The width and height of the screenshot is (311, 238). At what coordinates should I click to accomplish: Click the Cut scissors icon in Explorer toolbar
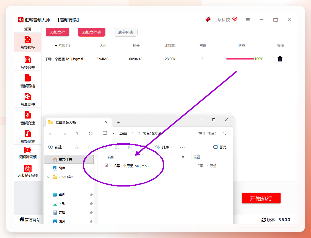tap(77, 147)
